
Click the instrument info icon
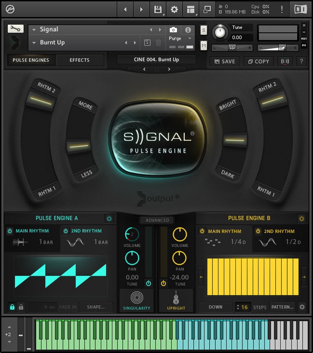click(x=188, y=30)
